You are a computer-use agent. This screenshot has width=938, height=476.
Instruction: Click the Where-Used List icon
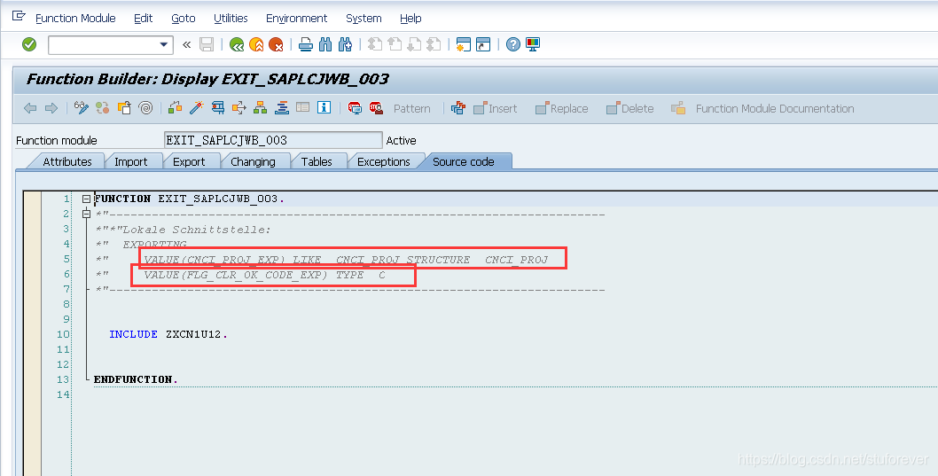click(238, 107)
